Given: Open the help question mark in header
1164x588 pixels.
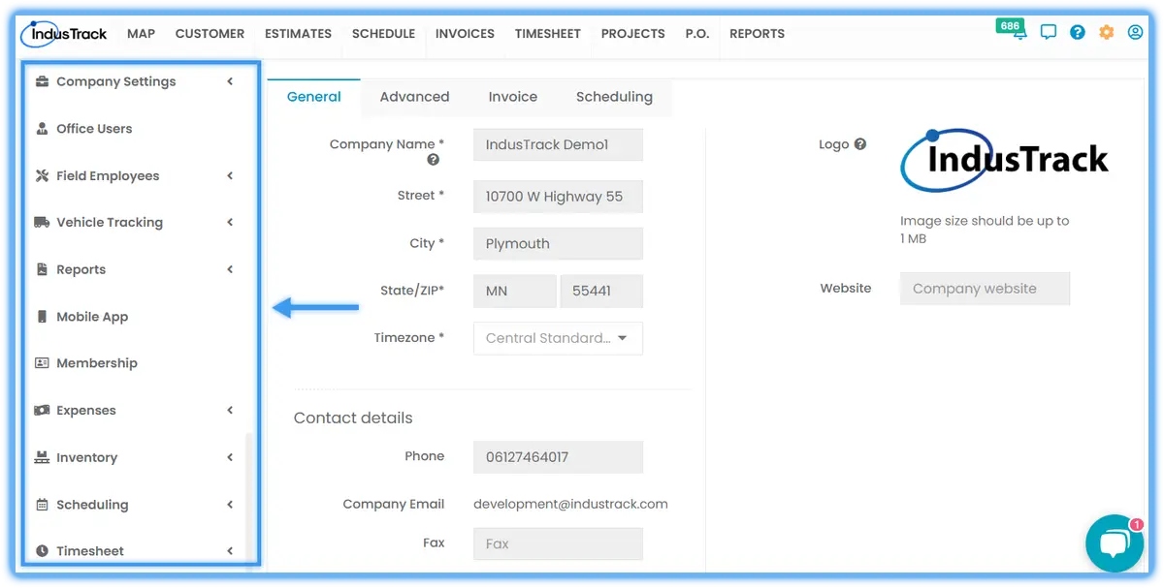Looking at the screenshot, I should [x=1078, y=32].
